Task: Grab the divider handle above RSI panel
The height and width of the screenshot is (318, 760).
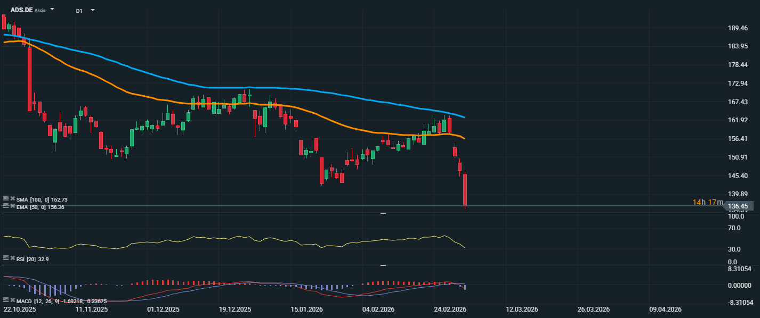Action: coord(383,213)
